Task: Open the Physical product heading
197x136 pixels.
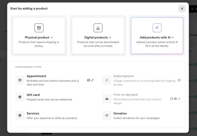Action: [x=37, y=37]
